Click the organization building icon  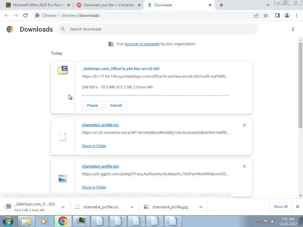pos(111,44)
